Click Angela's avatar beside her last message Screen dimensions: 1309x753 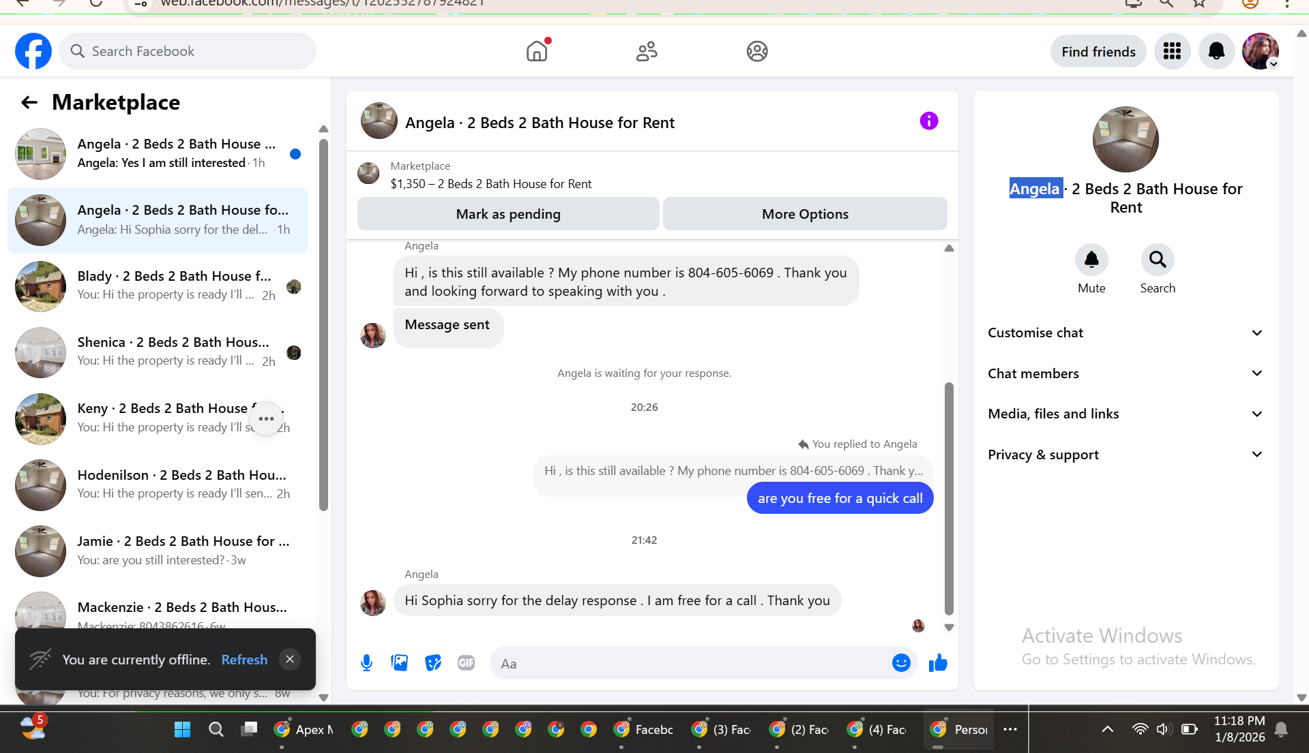point(373,603)
